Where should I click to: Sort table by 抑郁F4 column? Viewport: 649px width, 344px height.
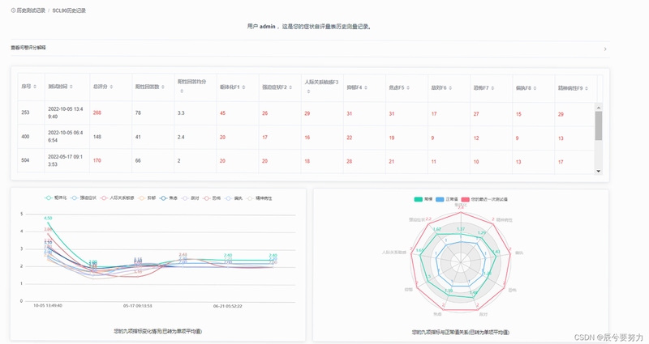click(x=366, y=87)
